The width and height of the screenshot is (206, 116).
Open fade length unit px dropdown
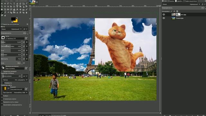(x=25, y=76)
